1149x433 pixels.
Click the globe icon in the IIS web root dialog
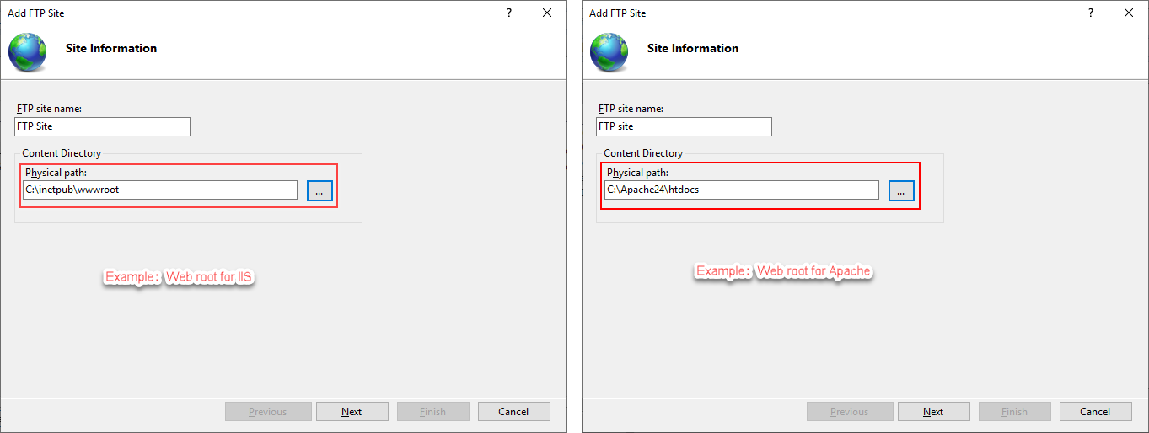28,52
